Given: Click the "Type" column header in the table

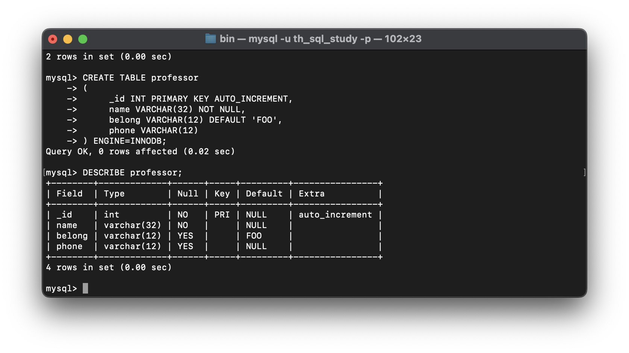Looking at the screenshot, I should click(x=114, y=194).
